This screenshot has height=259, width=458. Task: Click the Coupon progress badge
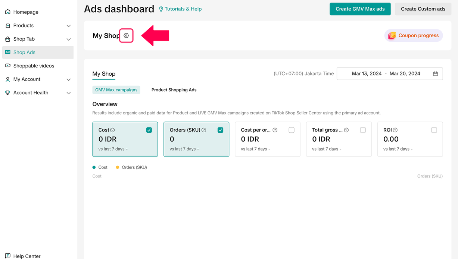pos(414,35)
